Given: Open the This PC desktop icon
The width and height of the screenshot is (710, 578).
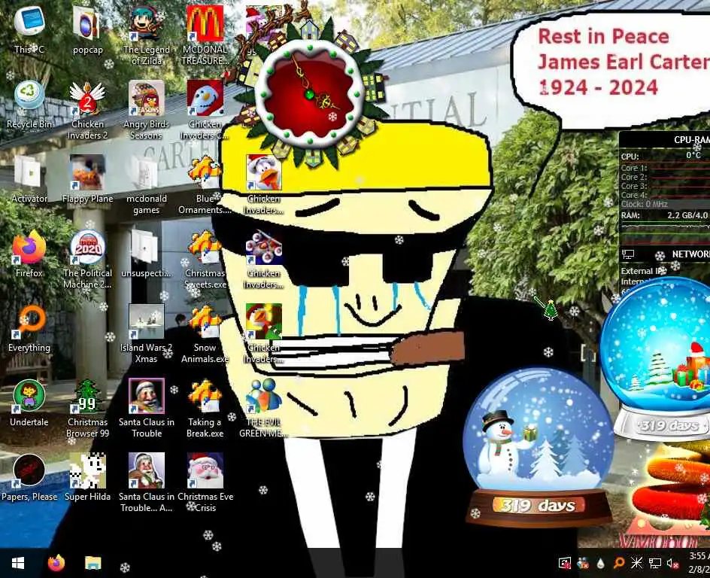Looking at the screenshot, I should (x=29, y=31).
